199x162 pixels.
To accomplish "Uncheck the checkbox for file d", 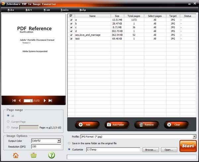I will click(x=71, y=31).
